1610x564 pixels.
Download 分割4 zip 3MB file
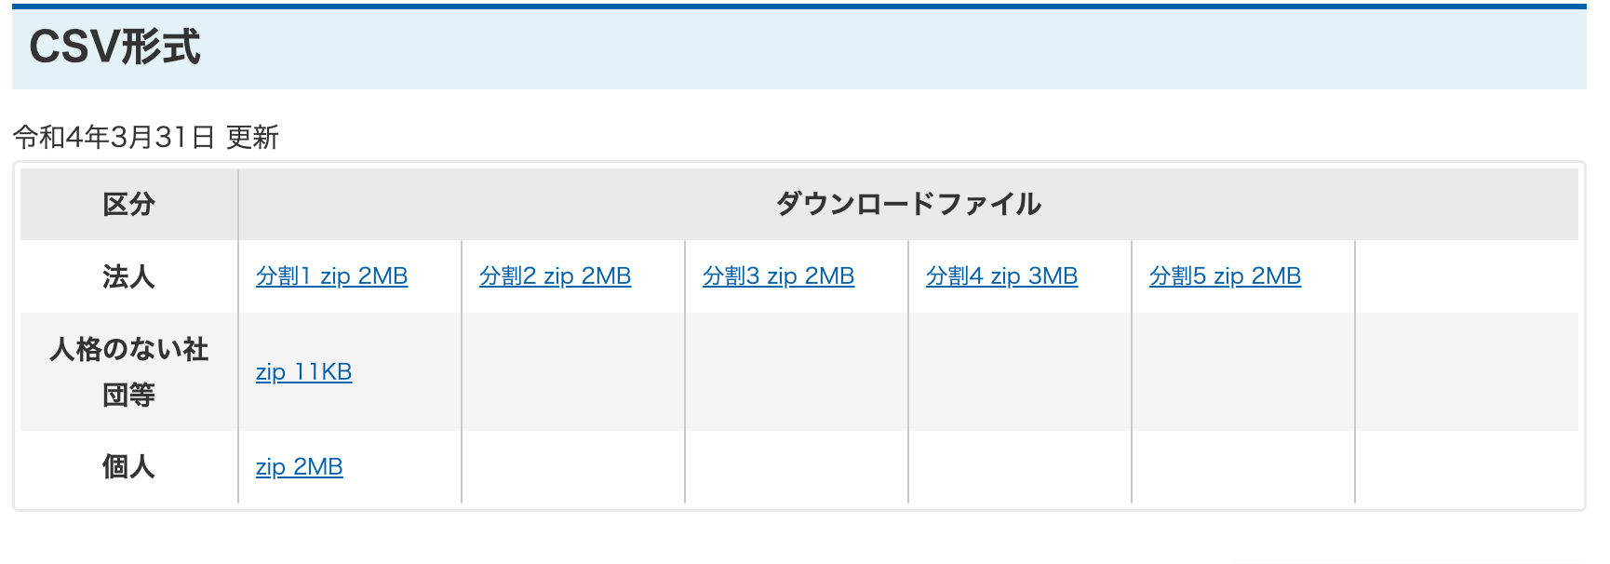[x=1001, y=276]
